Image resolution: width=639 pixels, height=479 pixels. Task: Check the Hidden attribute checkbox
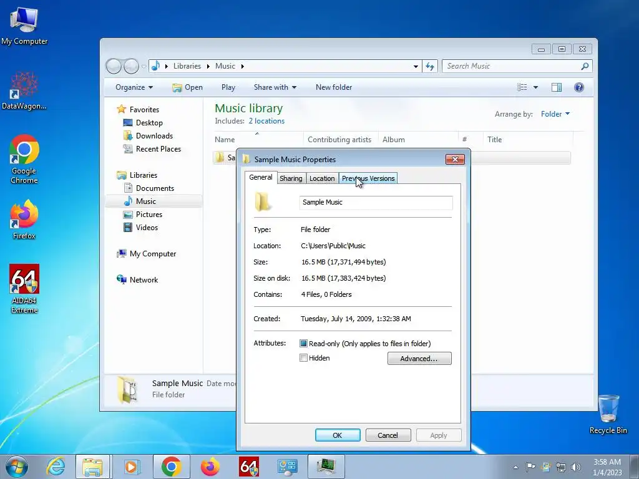pyautogui.click(x=303, y=358)
